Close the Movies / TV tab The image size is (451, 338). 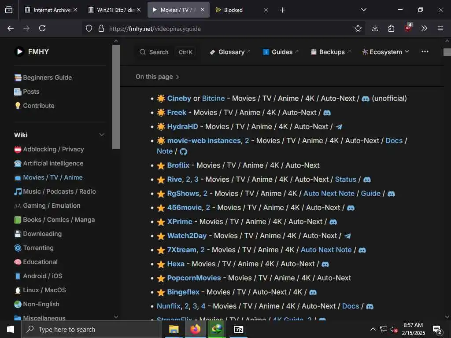click(203, 10)
